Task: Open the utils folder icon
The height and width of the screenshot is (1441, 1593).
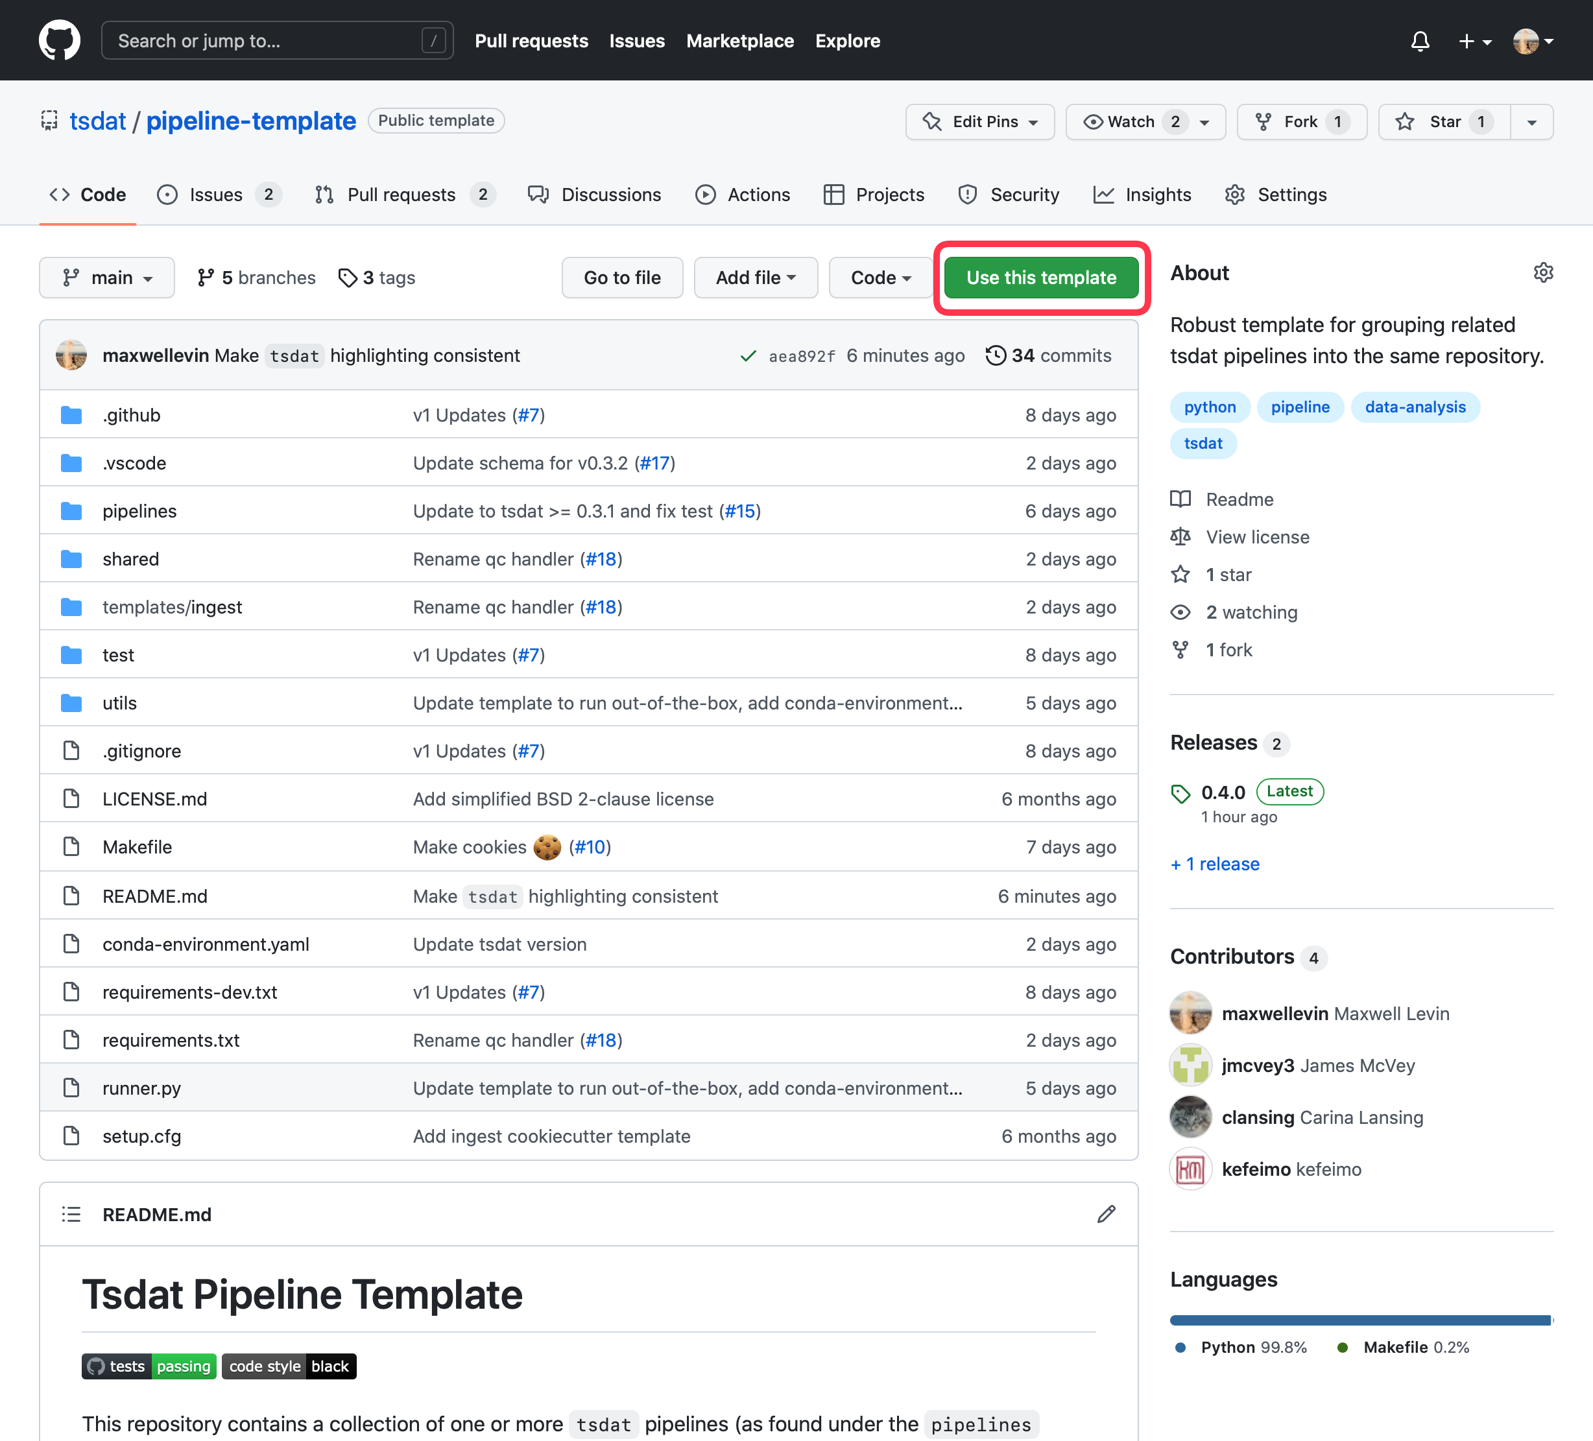Action: pos(71,703)
